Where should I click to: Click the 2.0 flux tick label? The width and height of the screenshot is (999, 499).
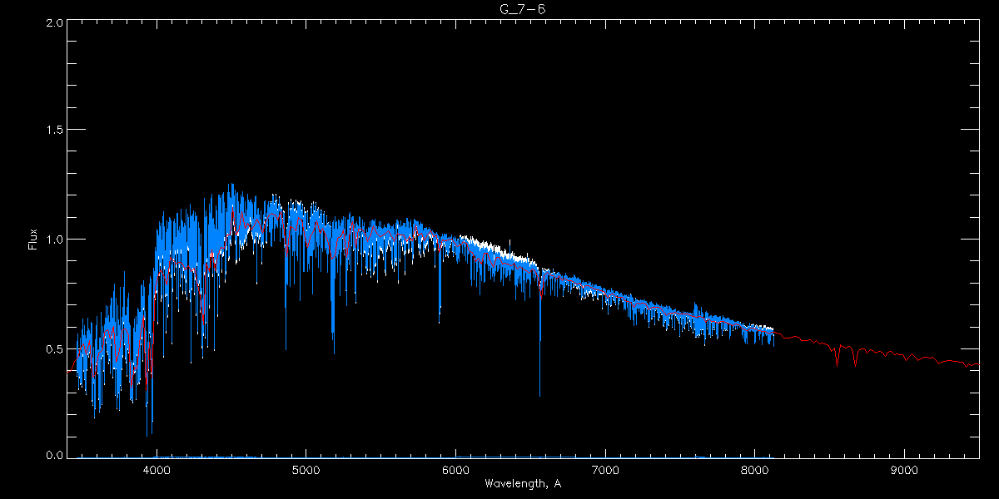tap(54, 22)
